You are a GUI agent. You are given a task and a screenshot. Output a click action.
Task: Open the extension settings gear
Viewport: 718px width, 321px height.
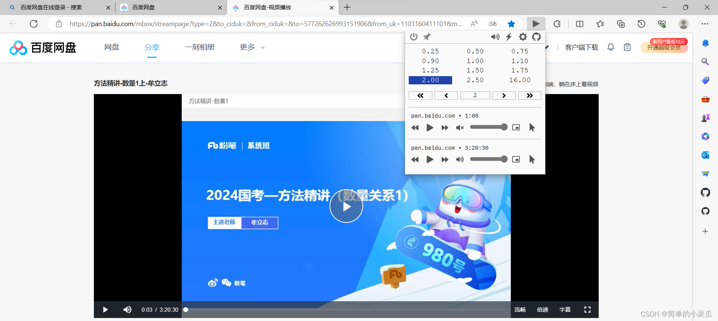coord(523,37)
